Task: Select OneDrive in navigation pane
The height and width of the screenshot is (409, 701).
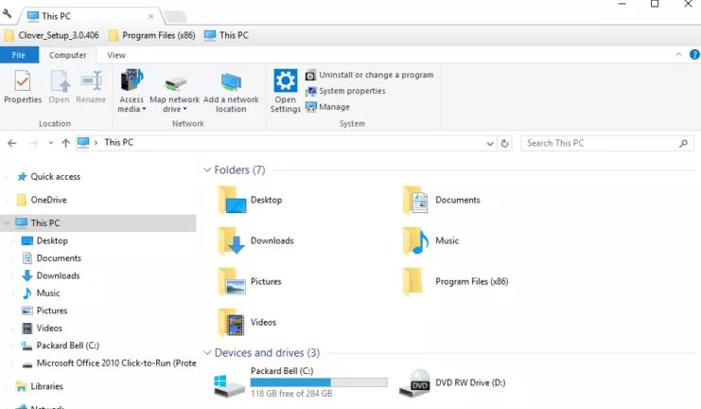Action: [x=42, y=200]
